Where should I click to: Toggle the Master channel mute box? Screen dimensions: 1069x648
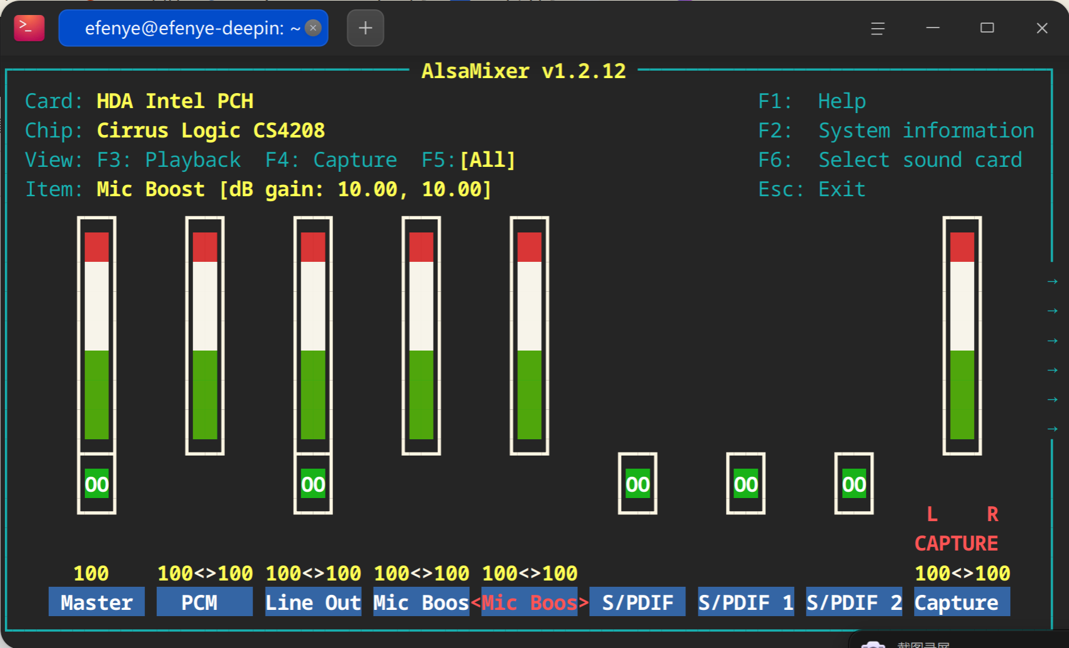pyautogui.click(x=97, y=484)
